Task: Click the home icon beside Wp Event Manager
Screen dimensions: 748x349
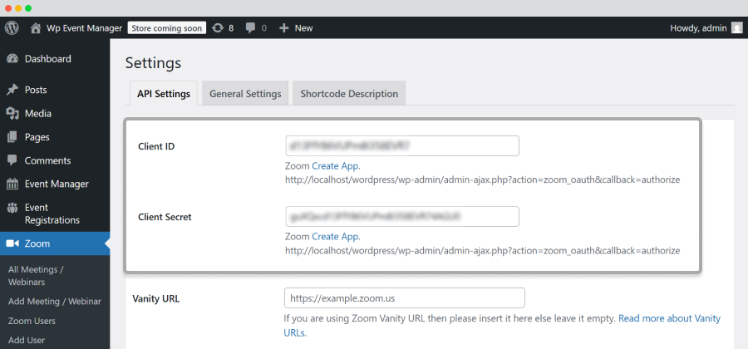Action: [35, 28]
